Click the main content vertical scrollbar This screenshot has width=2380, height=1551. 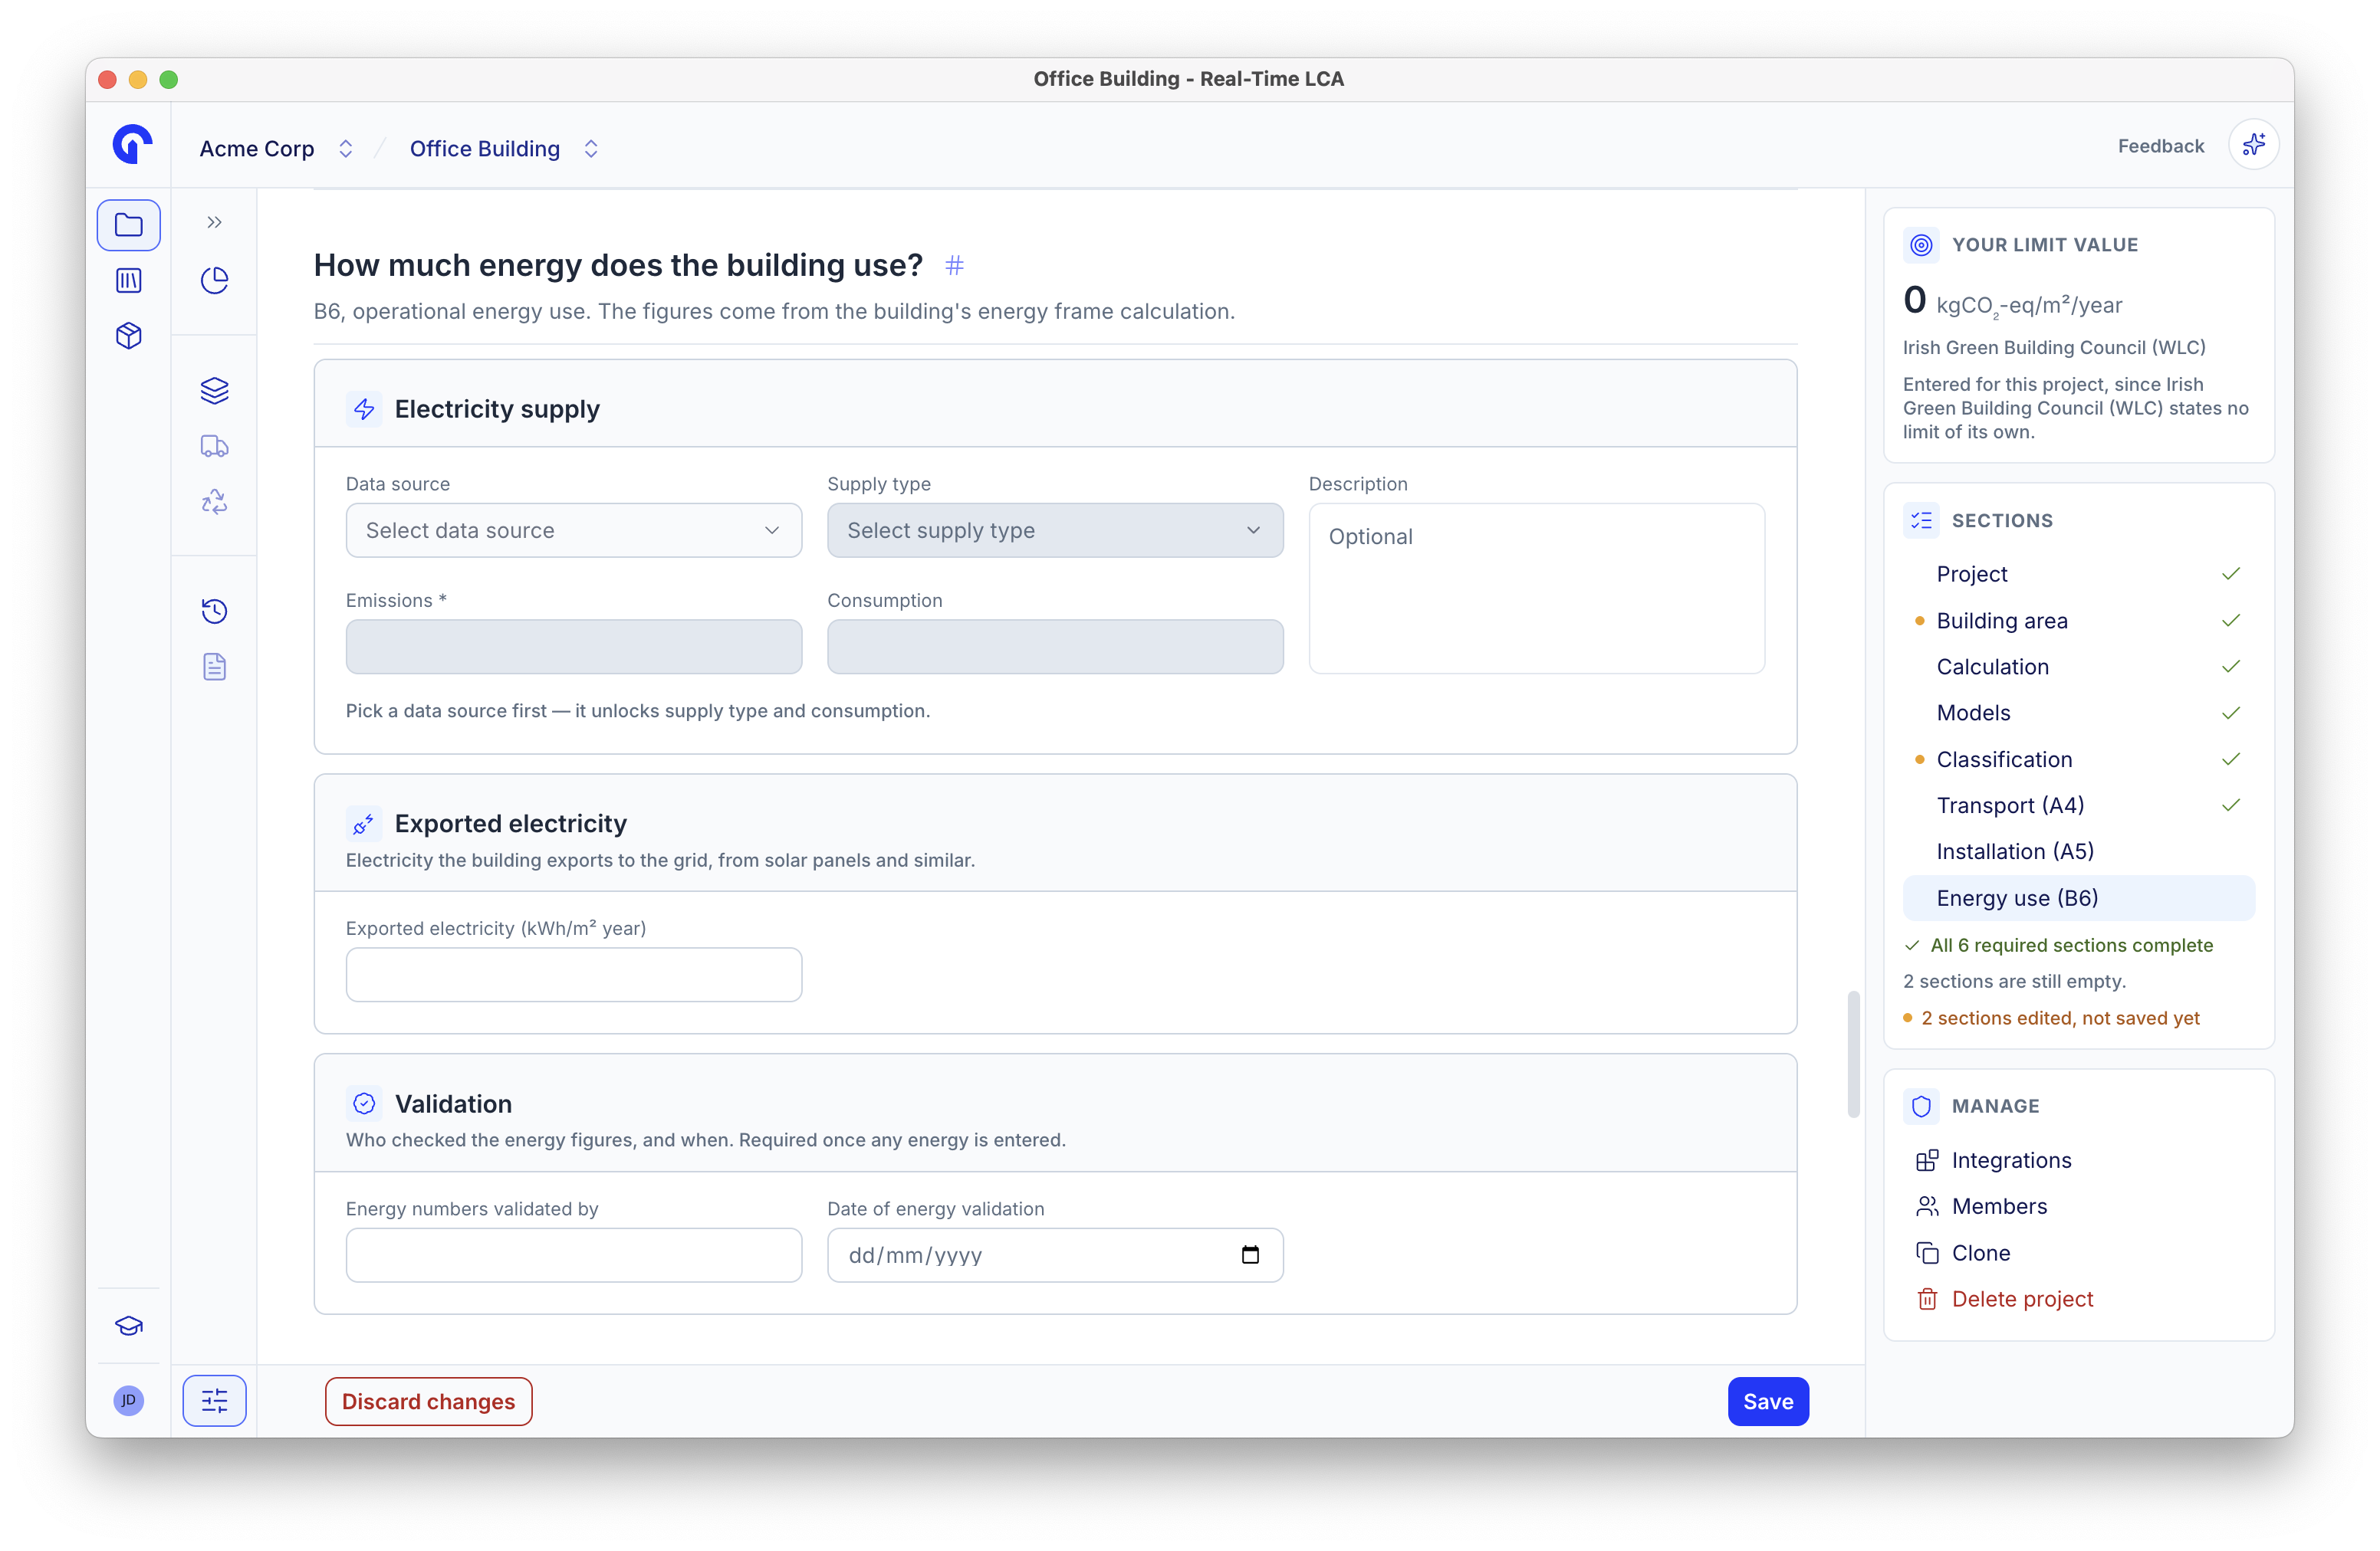click(x=1853, y=1054)
